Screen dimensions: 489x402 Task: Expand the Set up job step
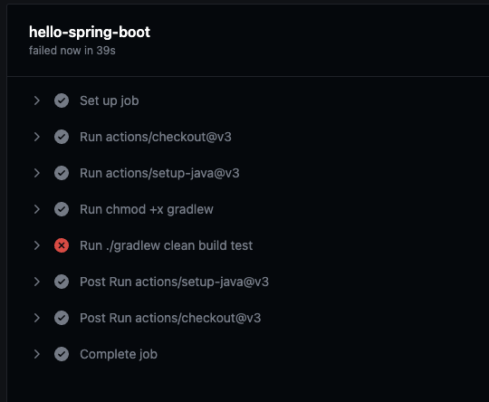[x=37, y=100]
